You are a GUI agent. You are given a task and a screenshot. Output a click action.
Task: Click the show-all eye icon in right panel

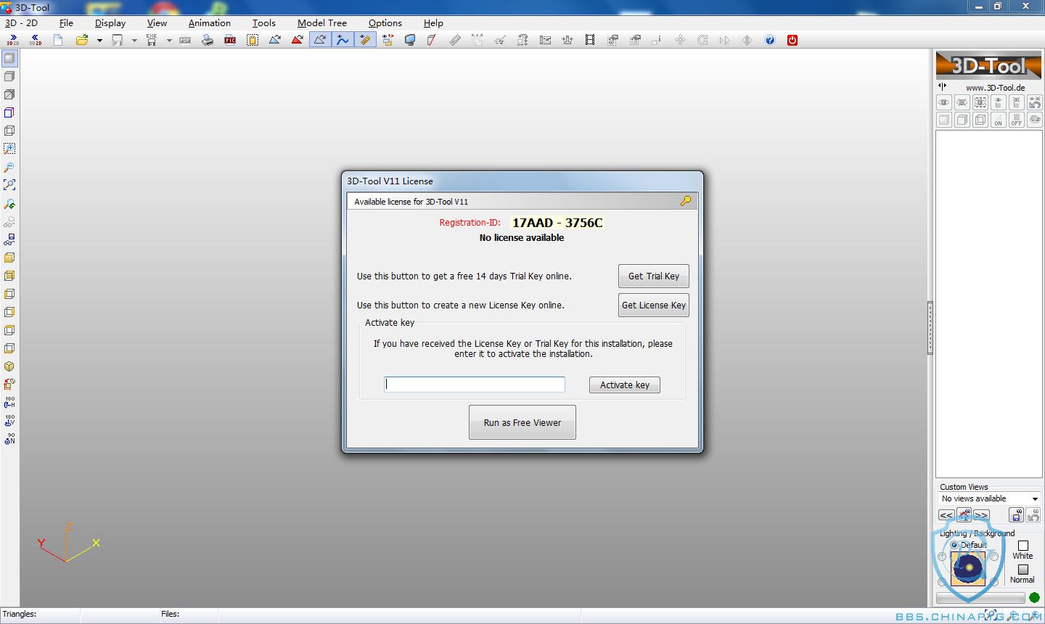[x=944, y=102]
